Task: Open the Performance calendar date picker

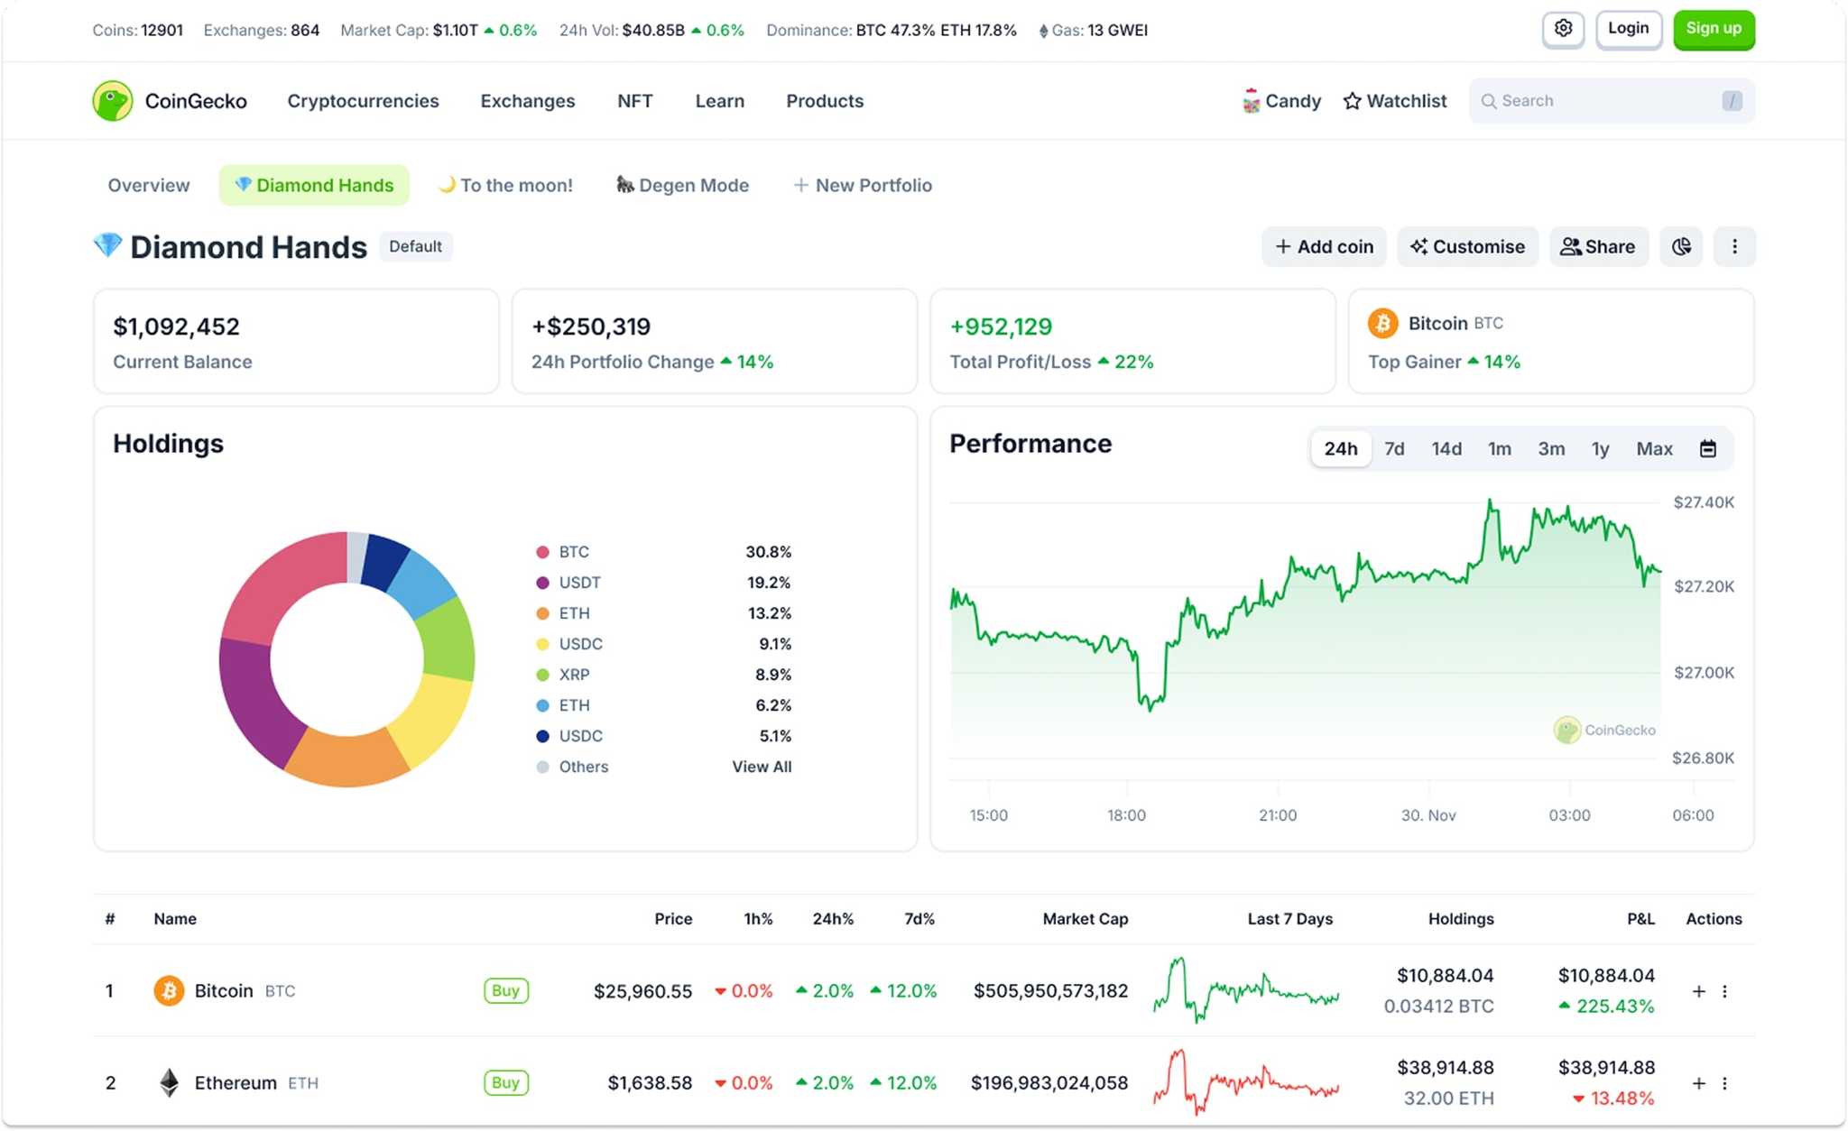Action: click(1707, 448)
